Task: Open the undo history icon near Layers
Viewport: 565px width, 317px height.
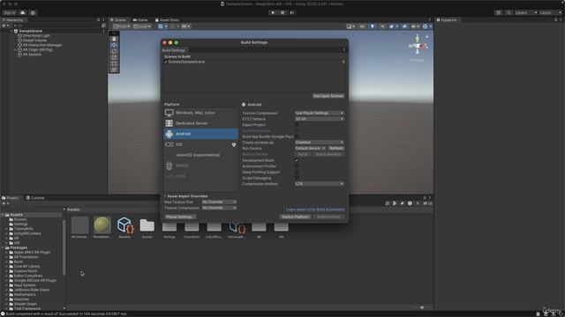Action: [498, 12]
